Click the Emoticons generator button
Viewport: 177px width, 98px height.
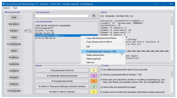[14, 57]
